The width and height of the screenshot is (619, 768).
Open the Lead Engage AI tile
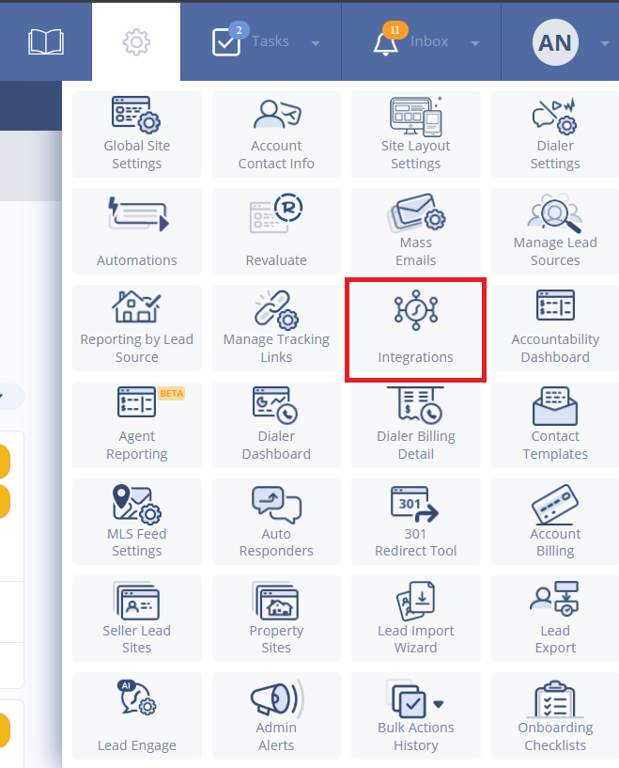(x=136, y=715)
